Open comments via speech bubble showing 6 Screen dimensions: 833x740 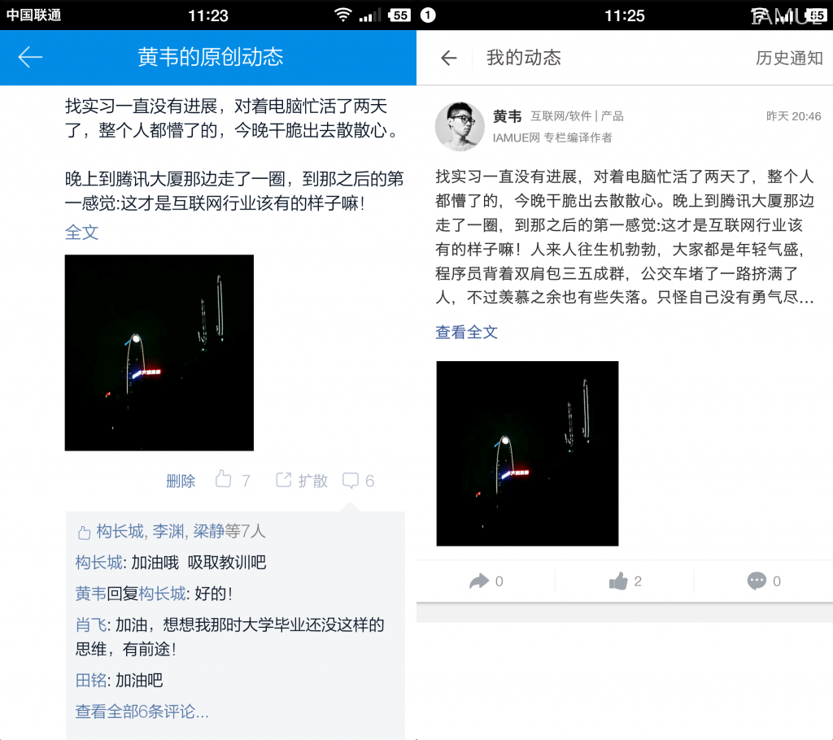(x=350, y=481)
